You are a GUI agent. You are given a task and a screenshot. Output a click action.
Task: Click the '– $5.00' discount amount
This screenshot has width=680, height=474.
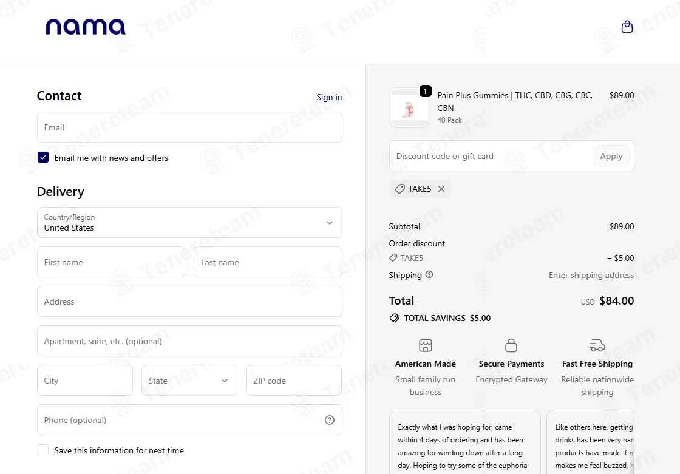(x=620, y=258)
